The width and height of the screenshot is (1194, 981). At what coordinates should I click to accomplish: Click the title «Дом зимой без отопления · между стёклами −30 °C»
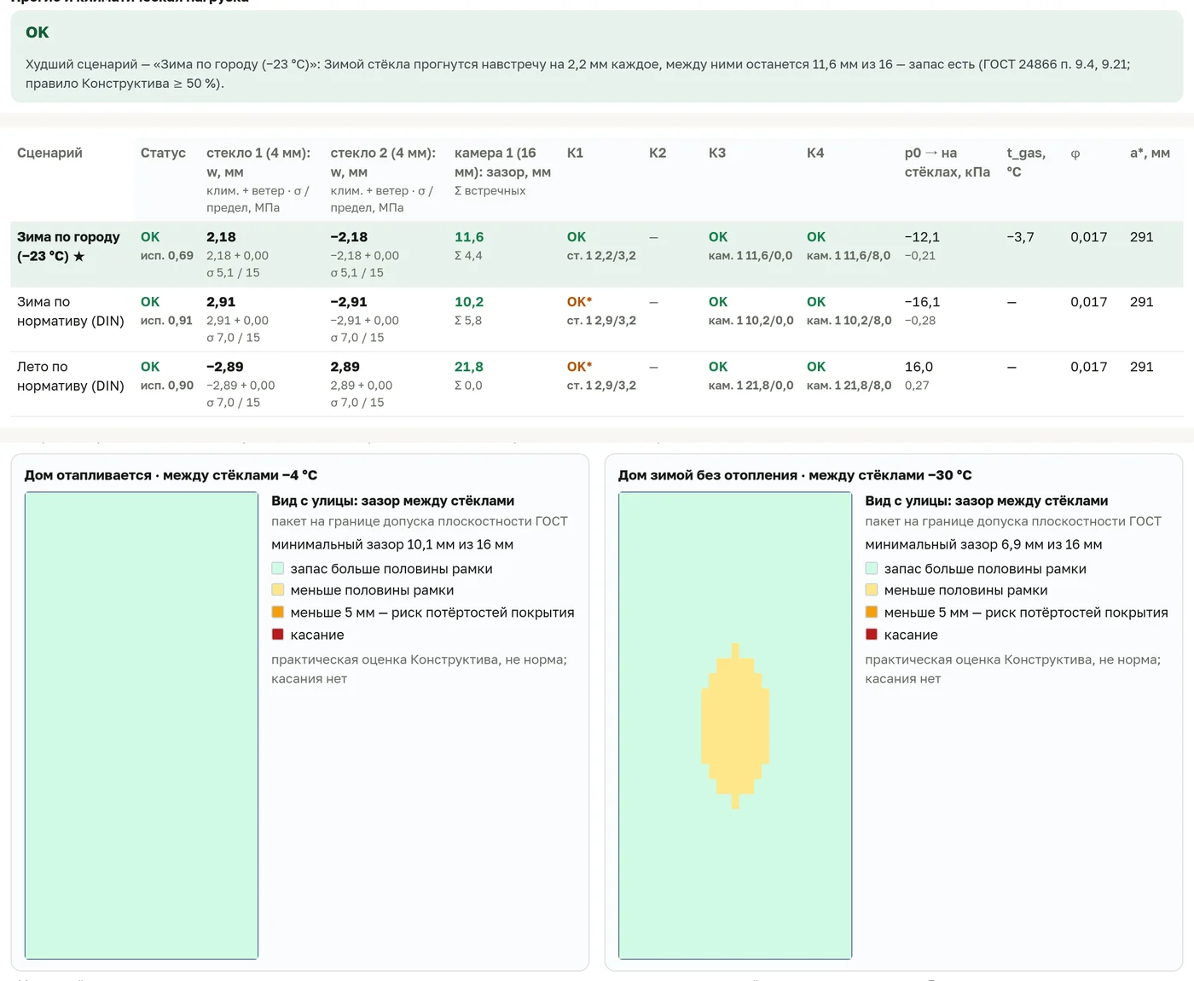click(795, 475)
